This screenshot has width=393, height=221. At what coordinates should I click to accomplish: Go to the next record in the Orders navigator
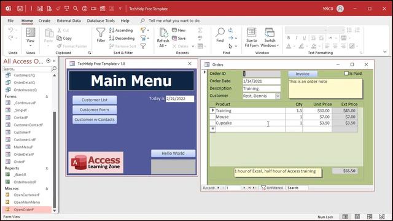click(244, 188)
